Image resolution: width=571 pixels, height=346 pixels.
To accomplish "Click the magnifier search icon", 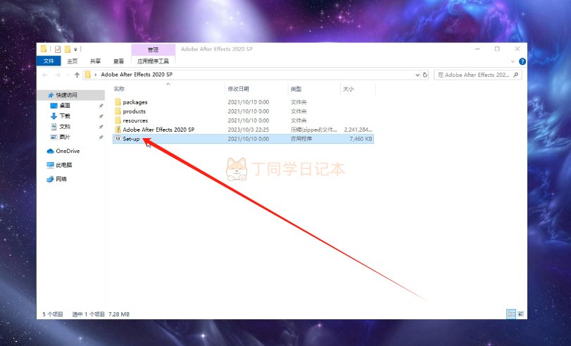I will pyautogui.click(x=515, y=75).
